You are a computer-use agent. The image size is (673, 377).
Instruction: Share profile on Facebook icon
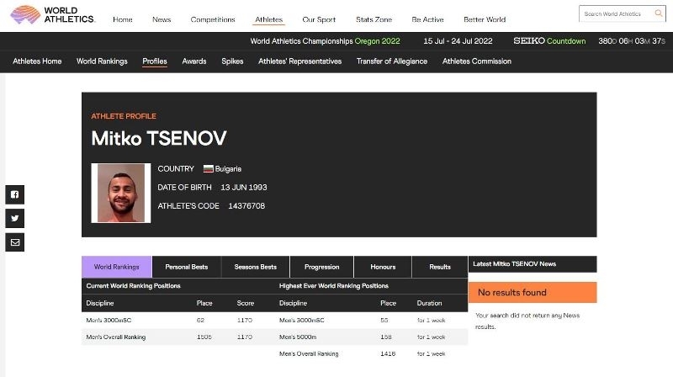coord(15,194)
